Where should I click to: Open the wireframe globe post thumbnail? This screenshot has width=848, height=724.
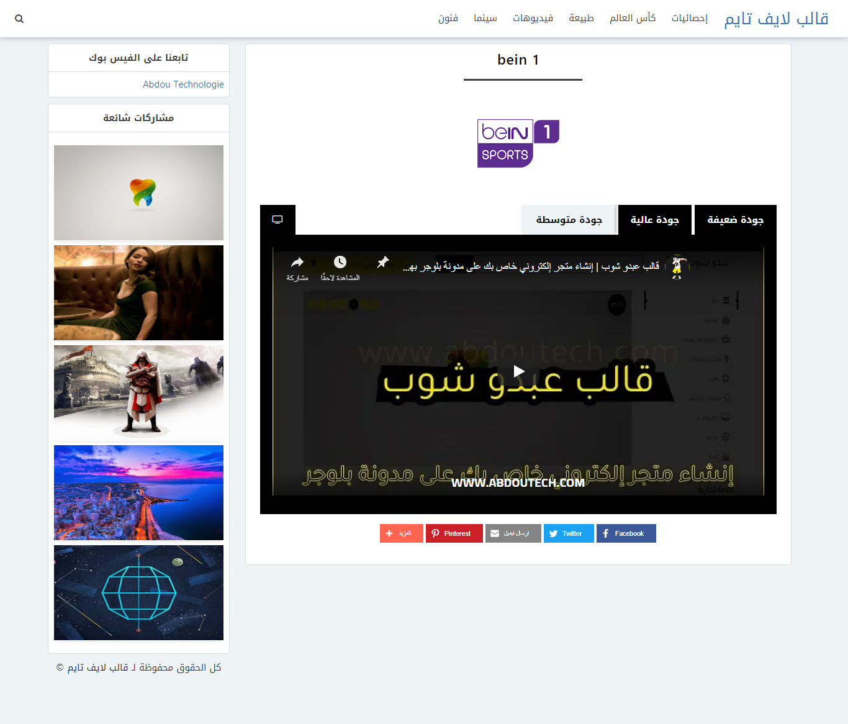click(138, 592)
